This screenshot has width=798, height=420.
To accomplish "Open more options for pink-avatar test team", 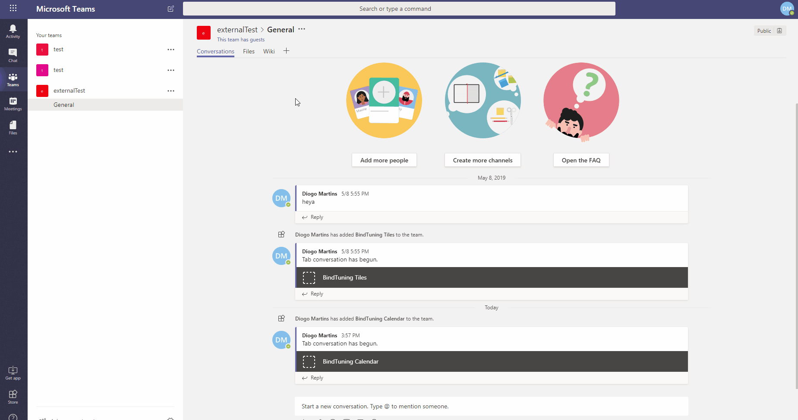I will [171, 70].
